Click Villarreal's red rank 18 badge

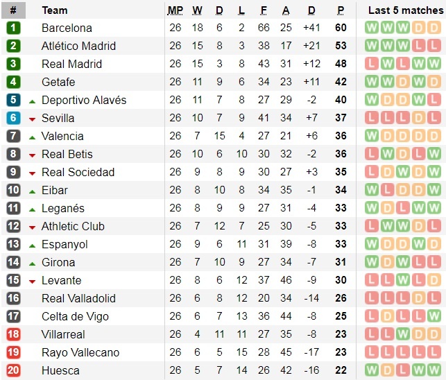pos(14,334)
